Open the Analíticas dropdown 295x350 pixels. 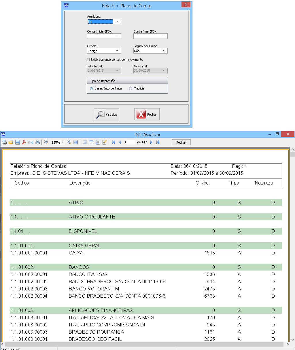tap(117, 22)
